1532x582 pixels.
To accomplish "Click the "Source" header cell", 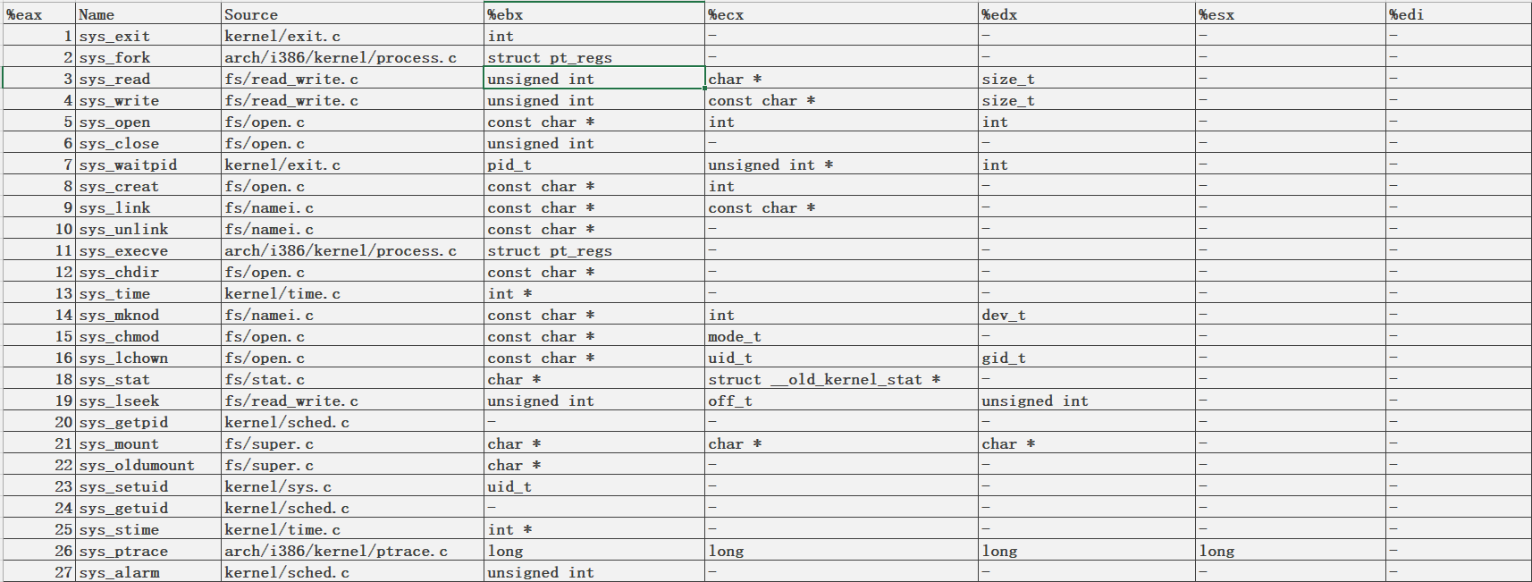I will coord(351,14).
